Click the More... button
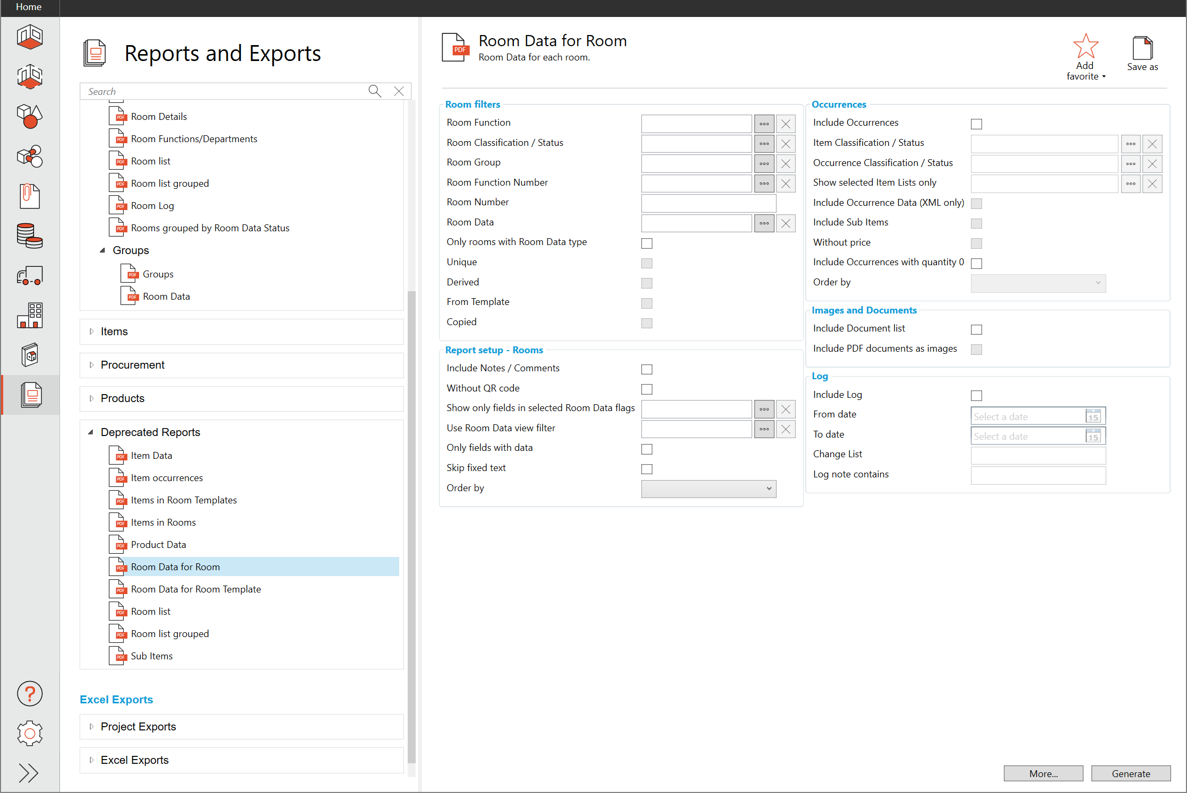Screen dimensions: 1187x793 click(1043, 773)
